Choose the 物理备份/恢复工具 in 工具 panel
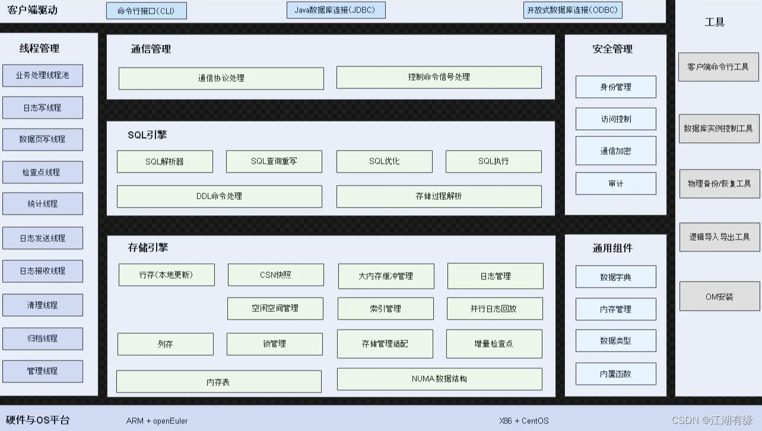762x431 pixels. click(719, 183)
